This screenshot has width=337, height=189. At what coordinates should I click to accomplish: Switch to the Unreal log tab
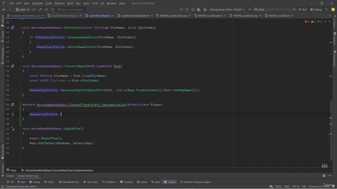point(9,176)
